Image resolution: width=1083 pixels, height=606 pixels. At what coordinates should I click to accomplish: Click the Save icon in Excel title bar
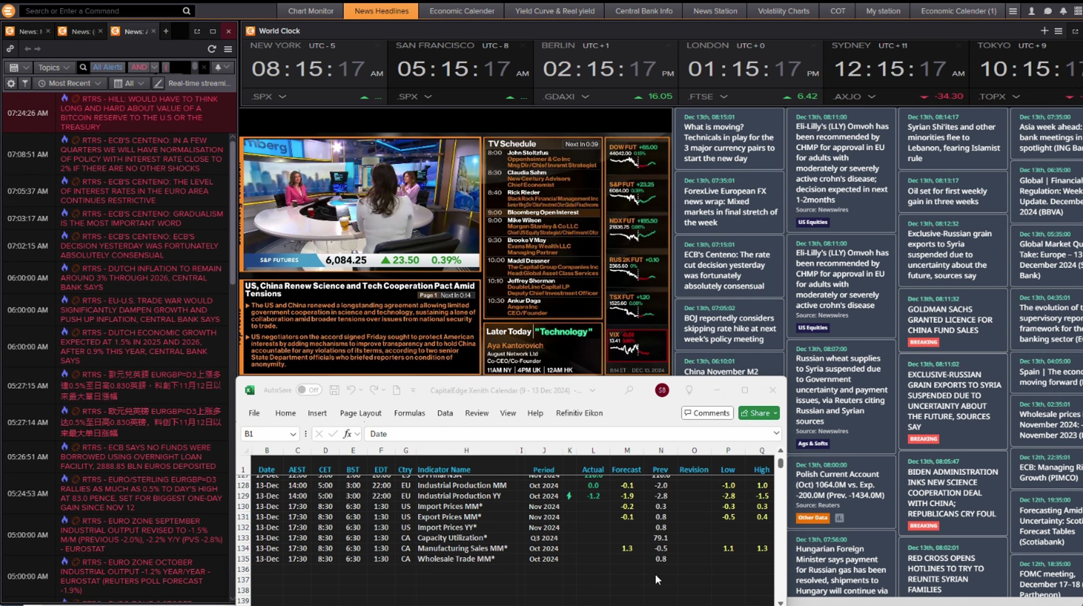334,390
